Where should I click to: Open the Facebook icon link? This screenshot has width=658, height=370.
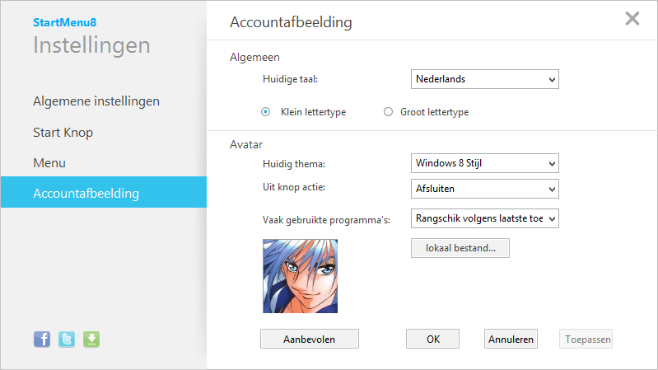tap(41, 339)
